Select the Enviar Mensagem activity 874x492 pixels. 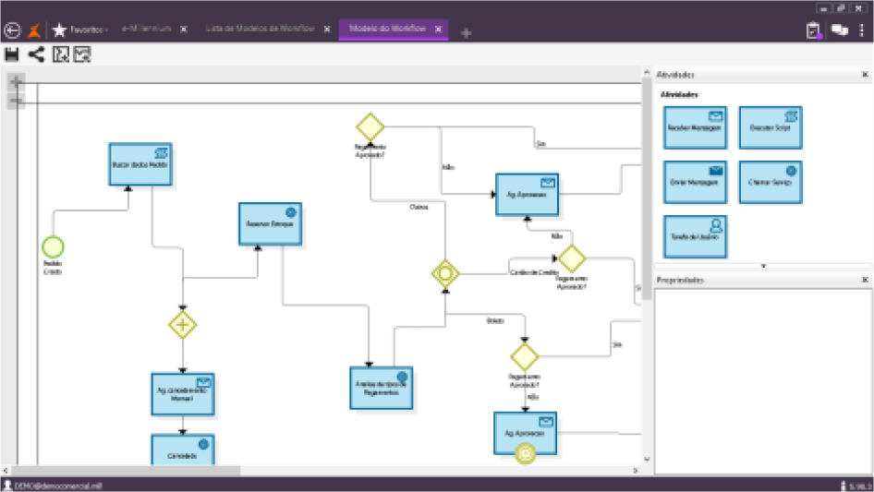(695, 182)
